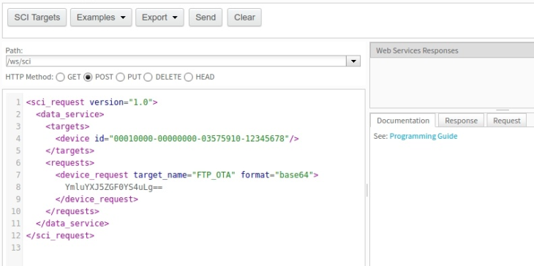Click the Path input field
The image size is (534, 266).
pos(176,61)
